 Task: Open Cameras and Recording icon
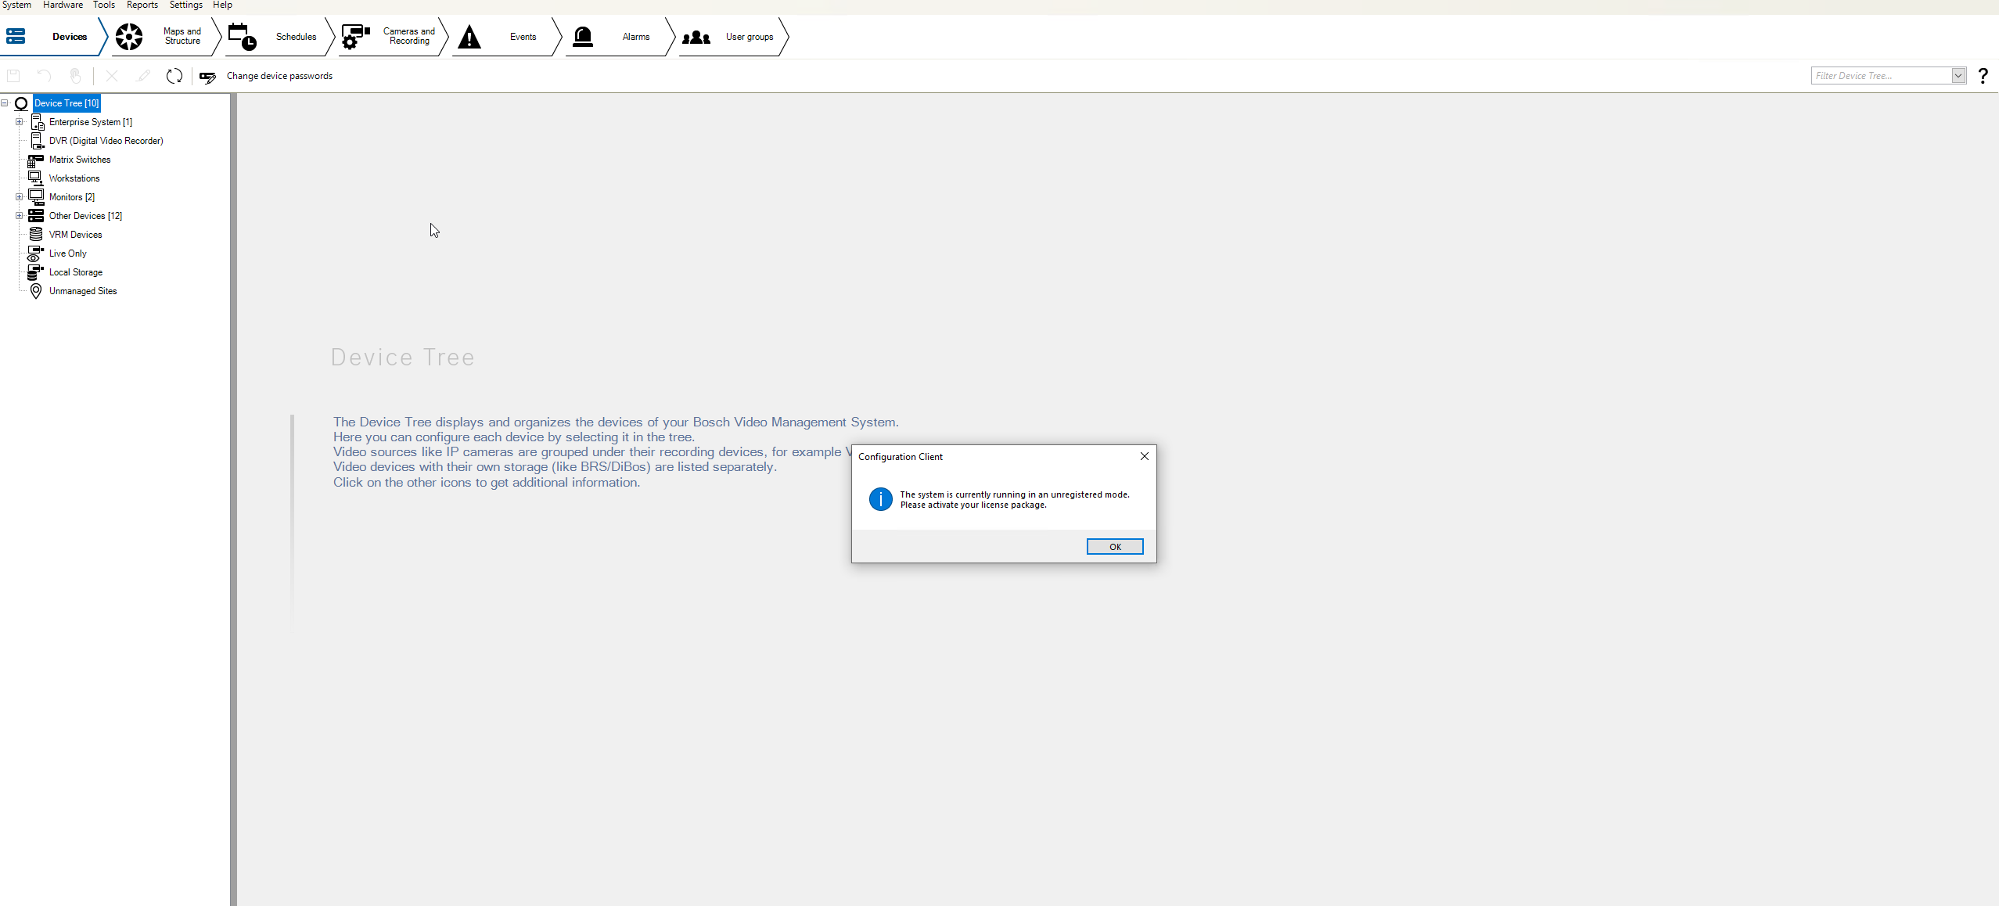pos(355,37)
